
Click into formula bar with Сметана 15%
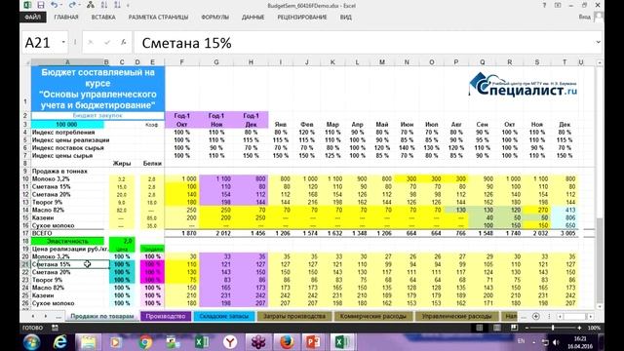click(x=364, y=43)
